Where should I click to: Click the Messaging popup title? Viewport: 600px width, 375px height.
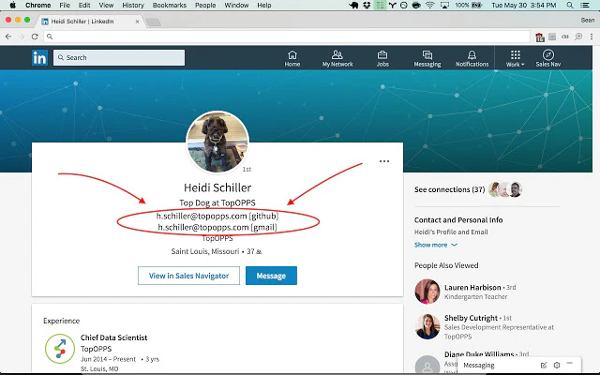(x=479, y=365)
